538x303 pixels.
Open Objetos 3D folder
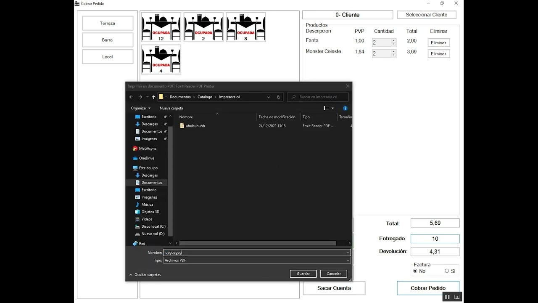pos(147,212)
